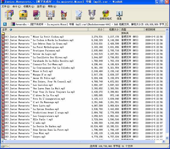
Task: Select file 'Predictions Avant L'orage.mp3'
Action: point(37,113)
